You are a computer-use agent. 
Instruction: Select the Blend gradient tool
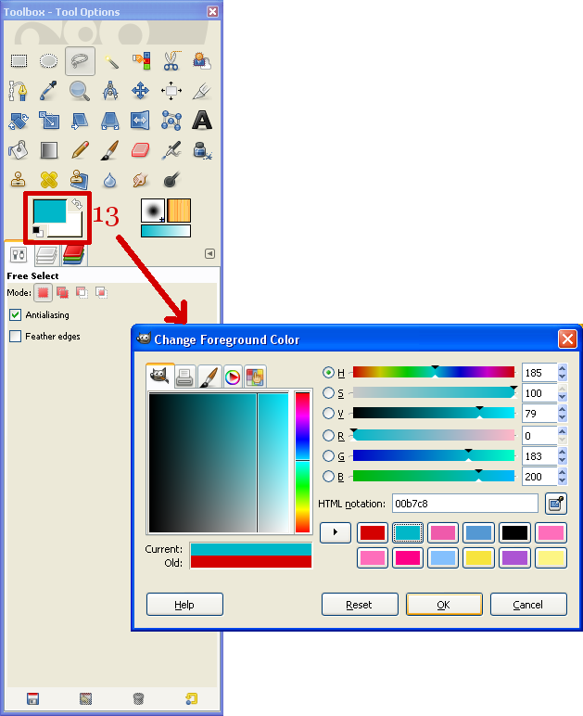49,150
